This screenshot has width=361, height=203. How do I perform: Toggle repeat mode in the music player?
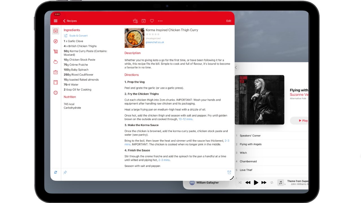tap(272, 182)
